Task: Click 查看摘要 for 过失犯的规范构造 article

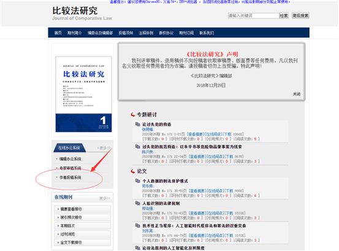Action: 197,156
